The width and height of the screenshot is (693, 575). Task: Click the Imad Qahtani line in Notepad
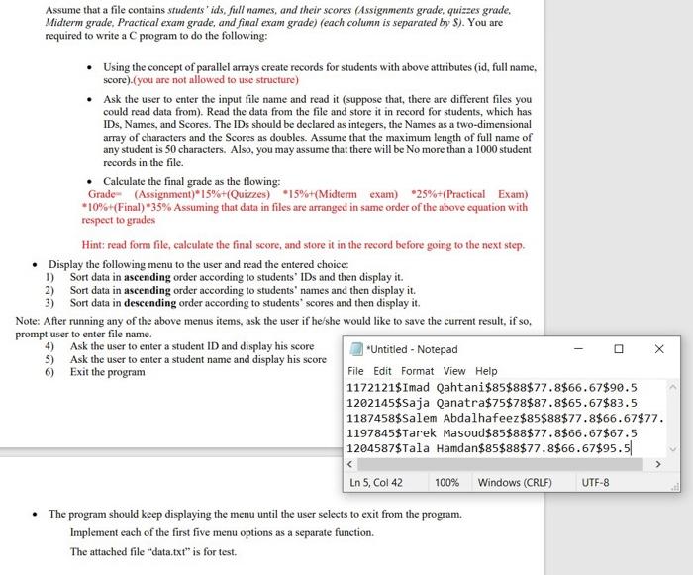coord(491,388)
